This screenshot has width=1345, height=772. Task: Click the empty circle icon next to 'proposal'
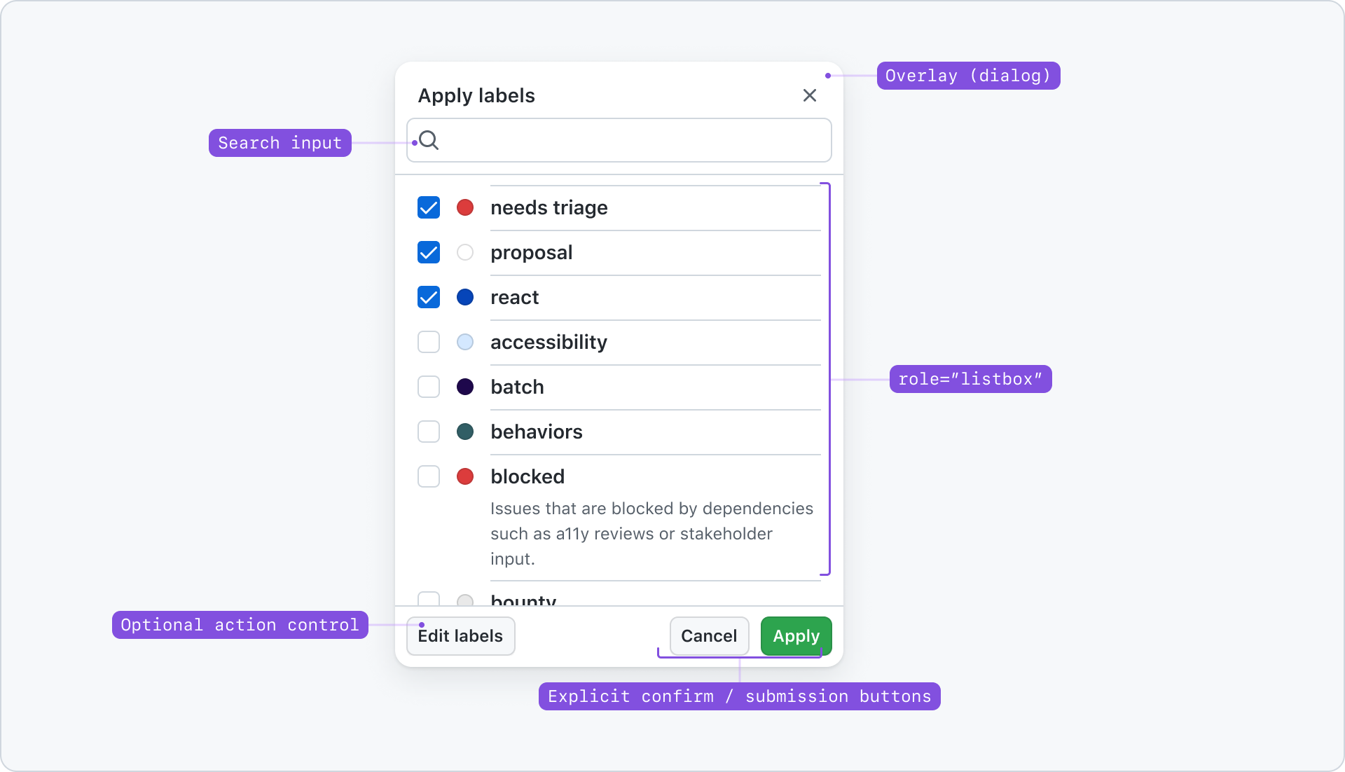[x=464, y=252]
